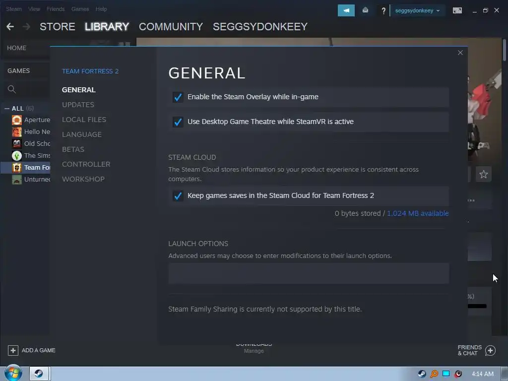Click the library search magnifier icon
508x381 pixels.
[x=12, y=89]
